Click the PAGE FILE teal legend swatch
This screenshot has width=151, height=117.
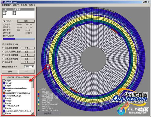pyautogui.click(x=38, y=102)
